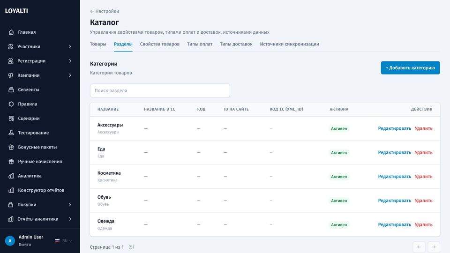Click the Регистрации sidebar icon
Screen dimensions: 450x253
[11, 61]
